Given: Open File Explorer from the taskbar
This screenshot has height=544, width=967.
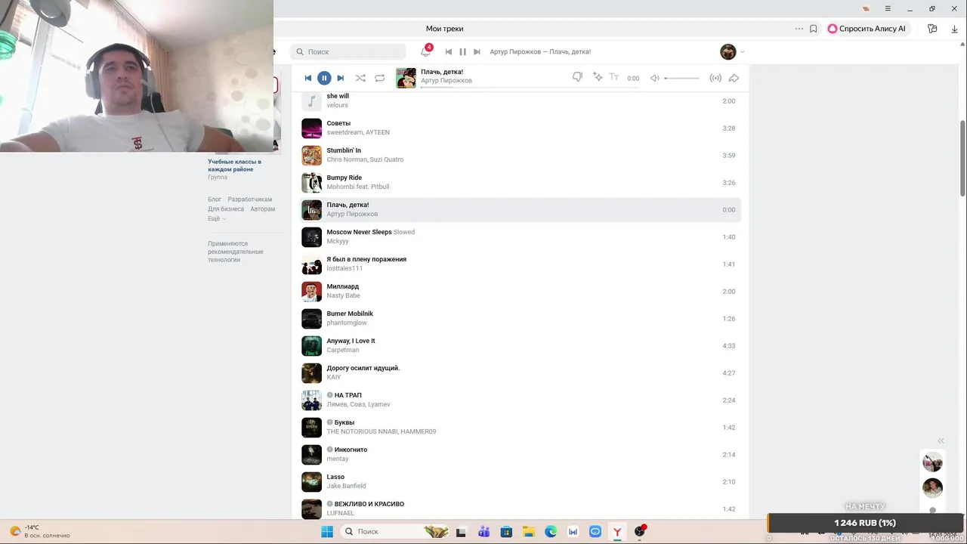Looking at the screenshot, I should [529, 532].
